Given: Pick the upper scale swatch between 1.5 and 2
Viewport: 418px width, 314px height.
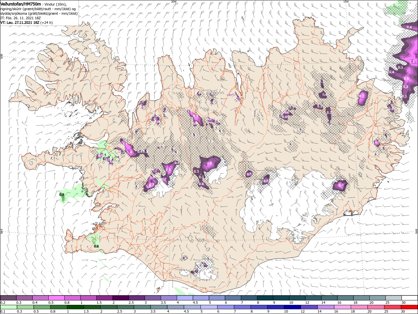Looking at the screenshot, I should pos(104,298).
